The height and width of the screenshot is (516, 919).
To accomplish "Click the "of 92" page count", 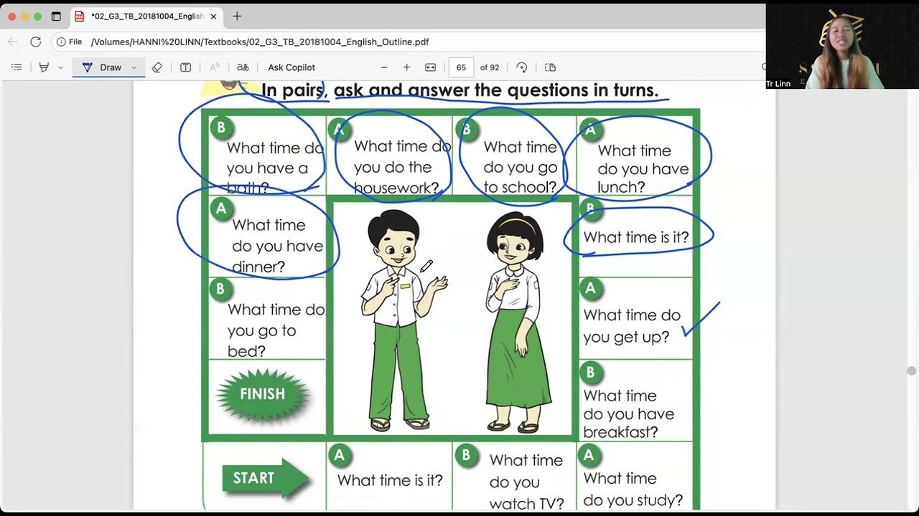I will tap(490, 67).
